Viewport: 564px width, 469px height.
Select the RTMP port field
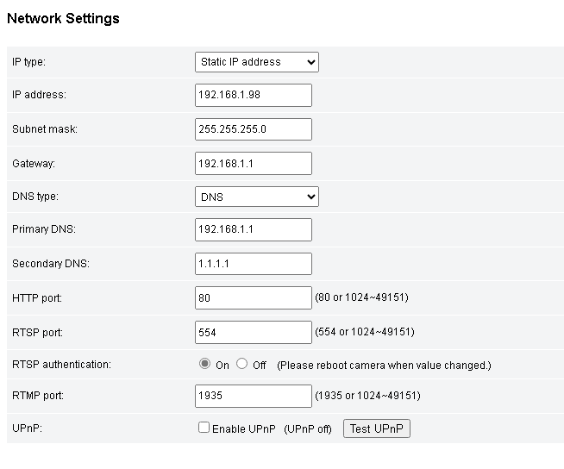click(x=254, y=396)
